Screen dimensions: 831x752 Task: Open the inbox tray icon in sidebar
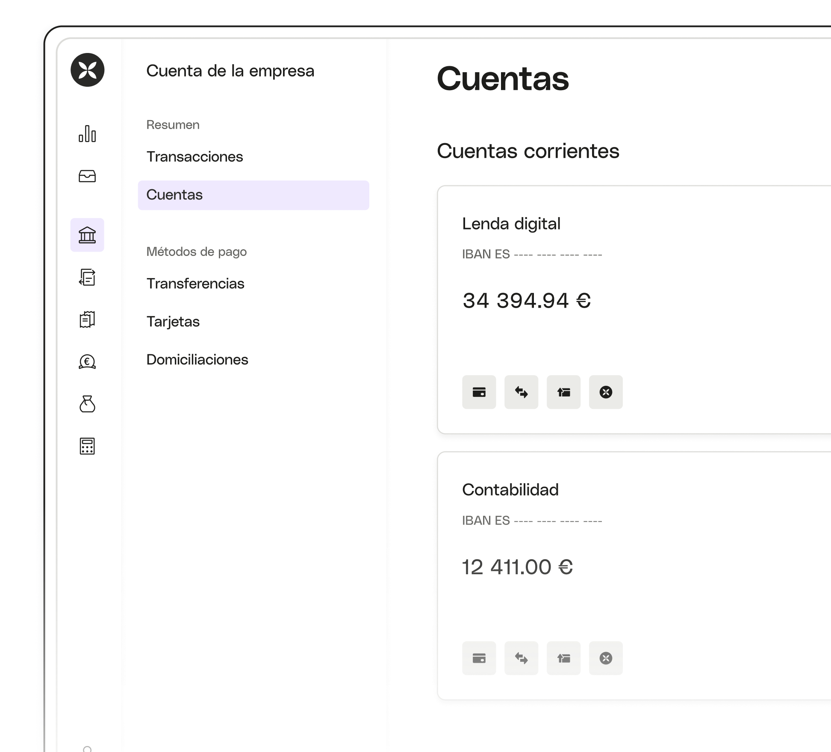pyautogui.click(x=87, y=176)
